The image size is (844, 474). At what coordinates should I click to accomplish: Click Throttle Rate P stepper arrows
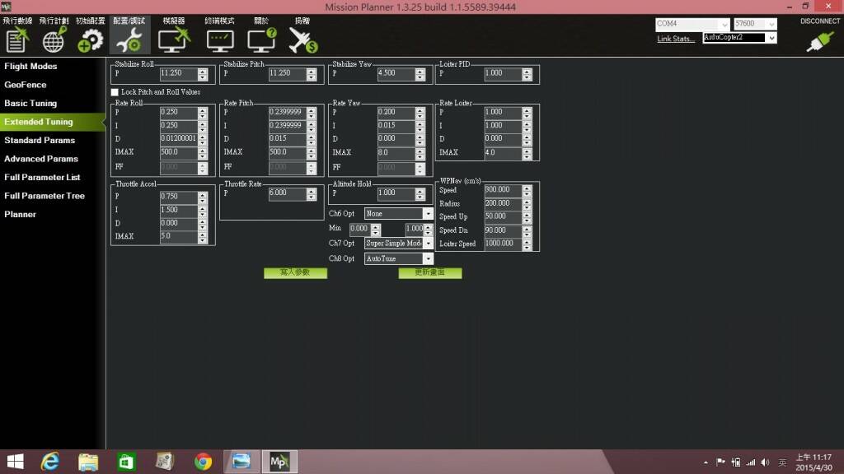[x=311, y=194]
